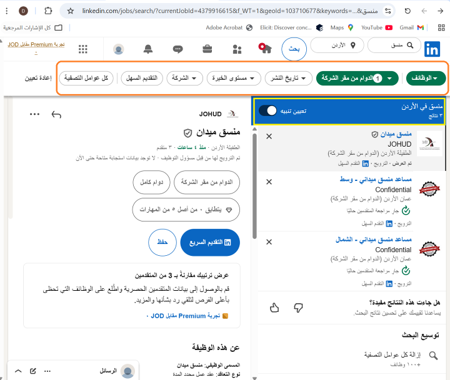
Task: Open site settings icon in address bar
Action: (388, 11)
